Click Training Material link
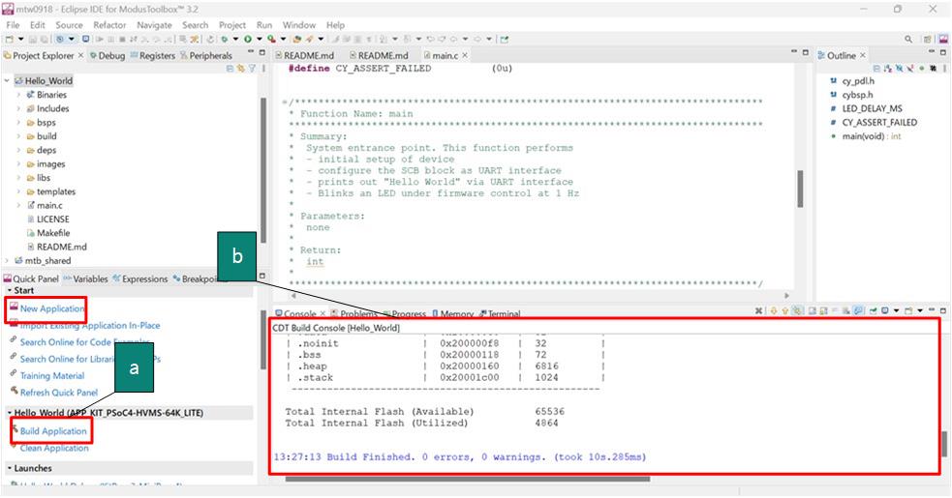The width and height of the screenshot is (952, 498). point(52,375)
